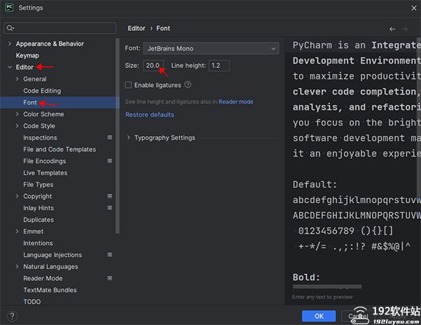The image size is (421, 325).
Task: Enable the ligatures checkbox
Action: click(x=128, y=85)
